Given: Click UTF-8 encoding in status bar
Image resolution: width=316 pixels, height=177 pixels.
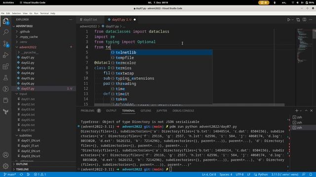Looking at the screenshot, I should [239, 175].
